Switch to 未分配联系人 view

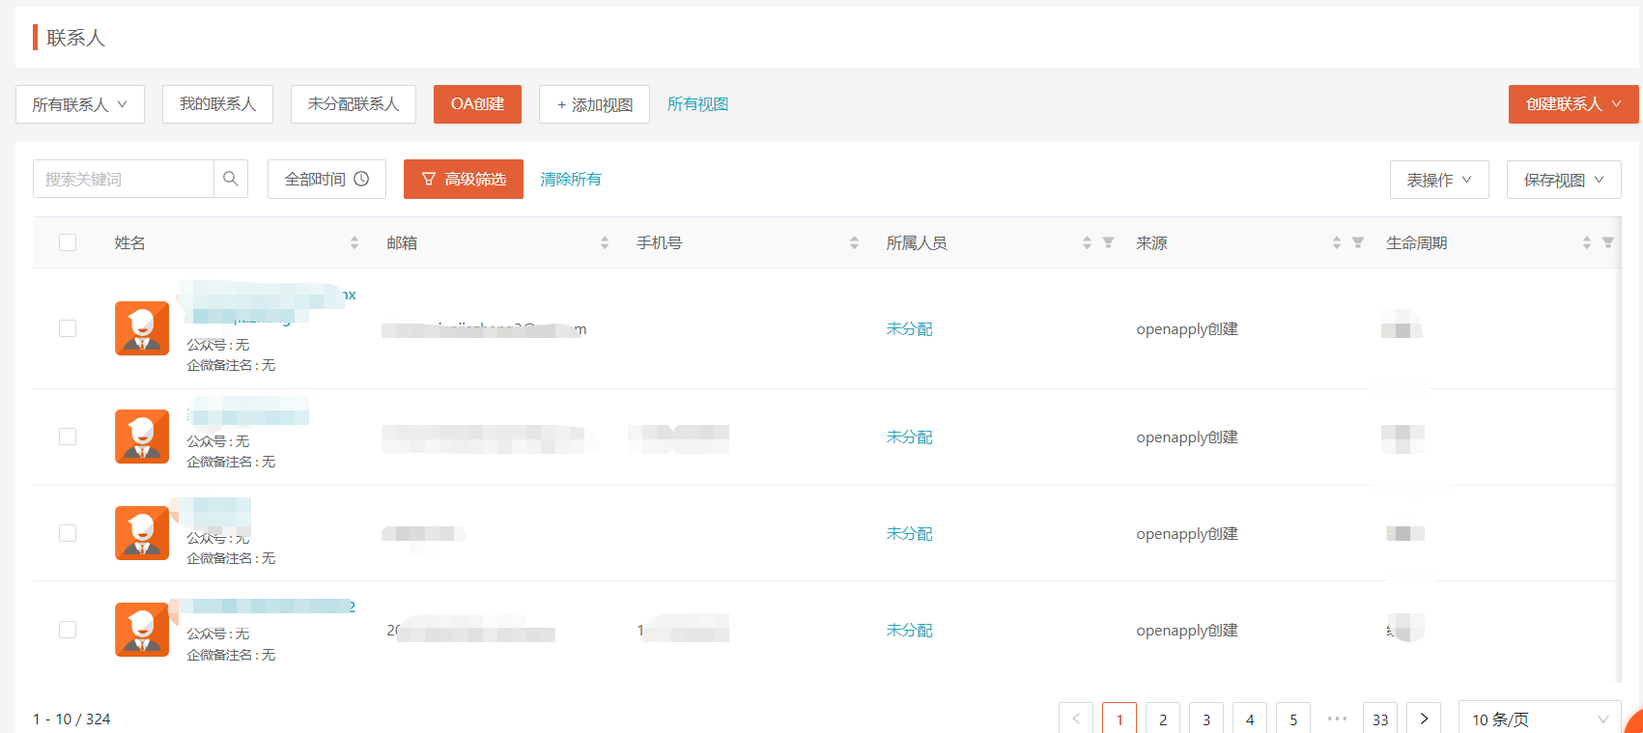[x=354, y=104]
